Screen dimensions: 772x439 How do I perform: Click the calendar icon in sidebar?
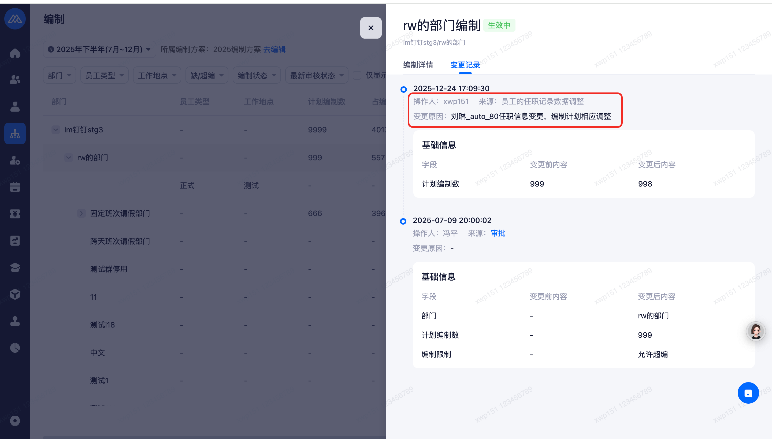[x=15, y=187]
